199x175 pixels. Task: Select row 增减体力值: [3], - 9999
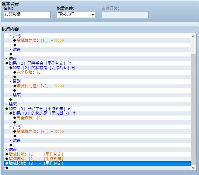point(97,131)
